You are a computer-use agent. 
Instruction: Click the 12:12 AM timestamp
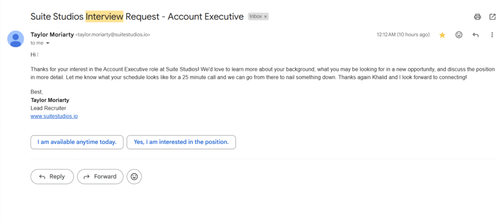[x=403, y=34]
